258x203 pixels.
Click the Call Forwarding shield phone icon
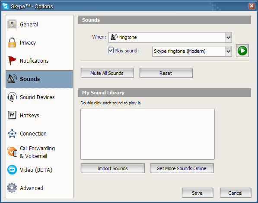tap(12, 151)
